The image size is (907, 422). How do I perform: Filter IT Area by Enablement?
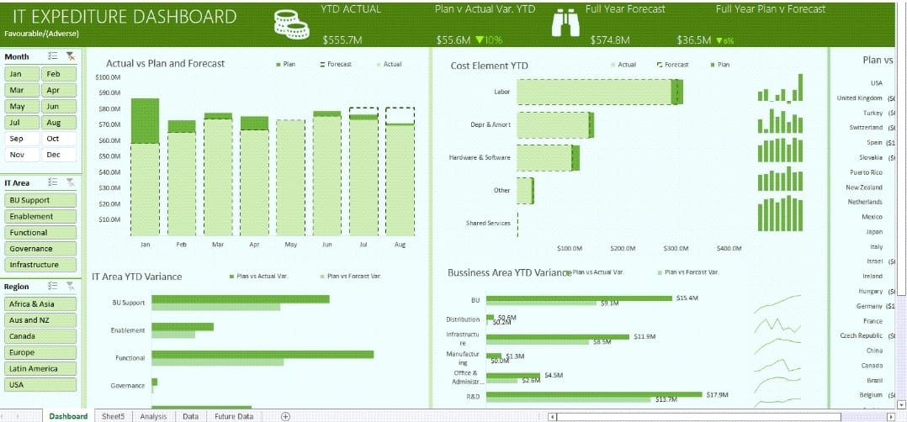[40, 216]
